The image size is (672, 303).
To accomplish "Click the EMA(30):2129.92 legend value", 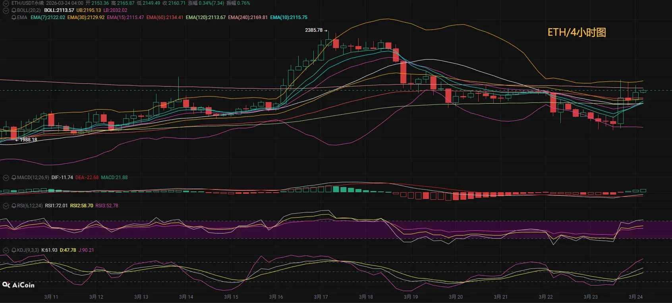I will (x=86, y=17).
